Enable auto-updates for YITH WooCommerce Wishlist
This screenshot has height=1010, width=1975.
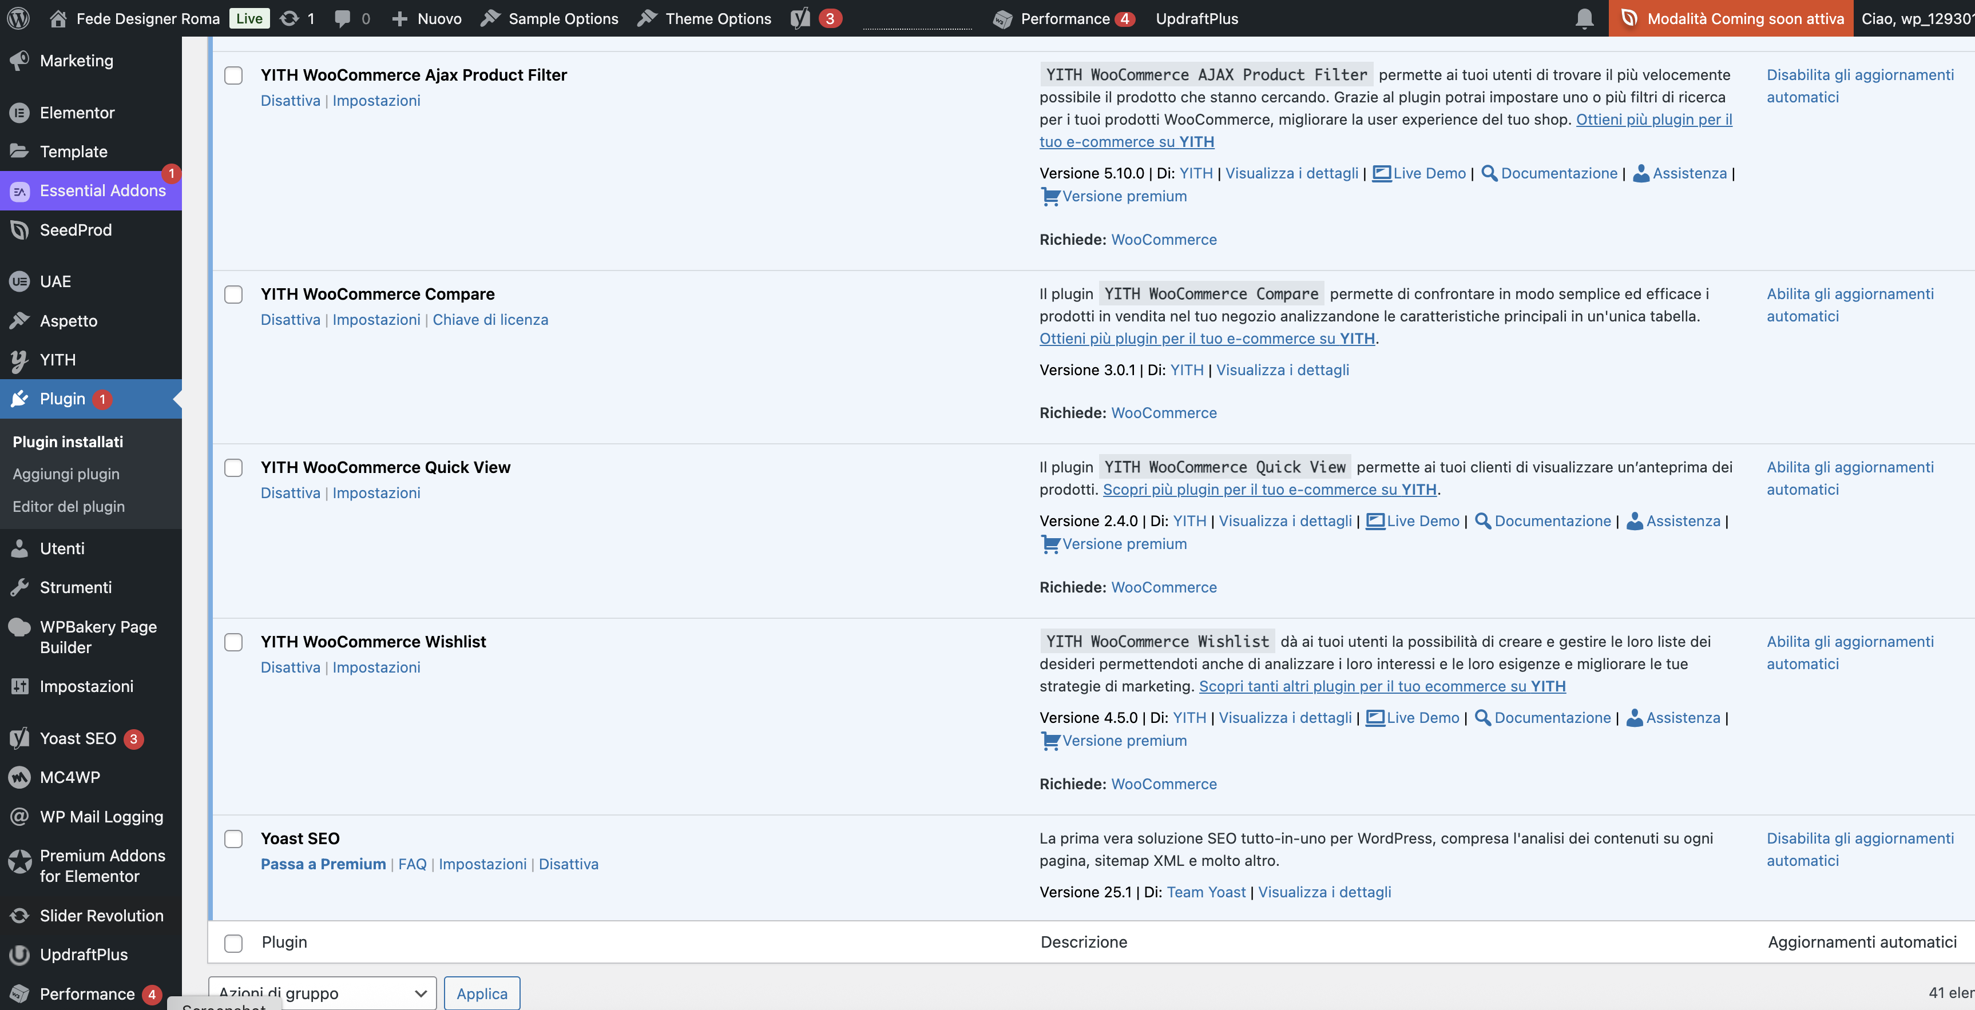(1850, 652)
